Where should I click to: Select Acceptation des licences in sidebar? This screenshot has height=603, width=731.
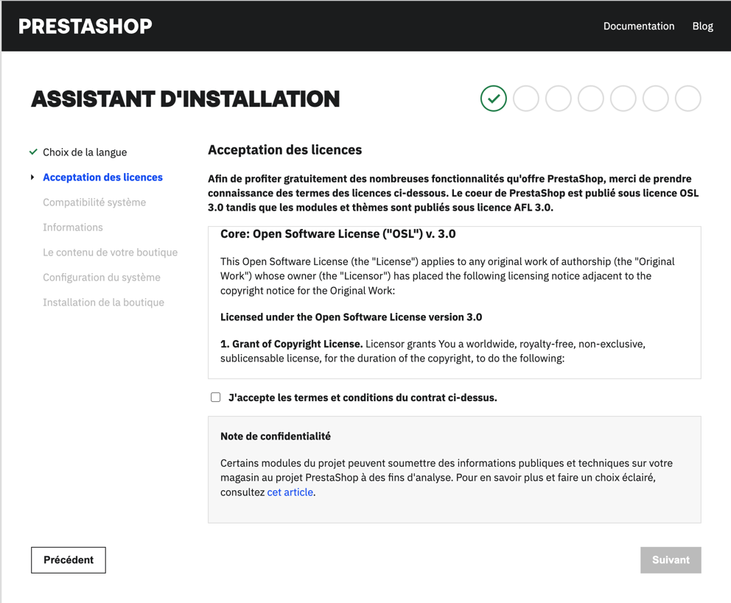(x=102, y=177)
